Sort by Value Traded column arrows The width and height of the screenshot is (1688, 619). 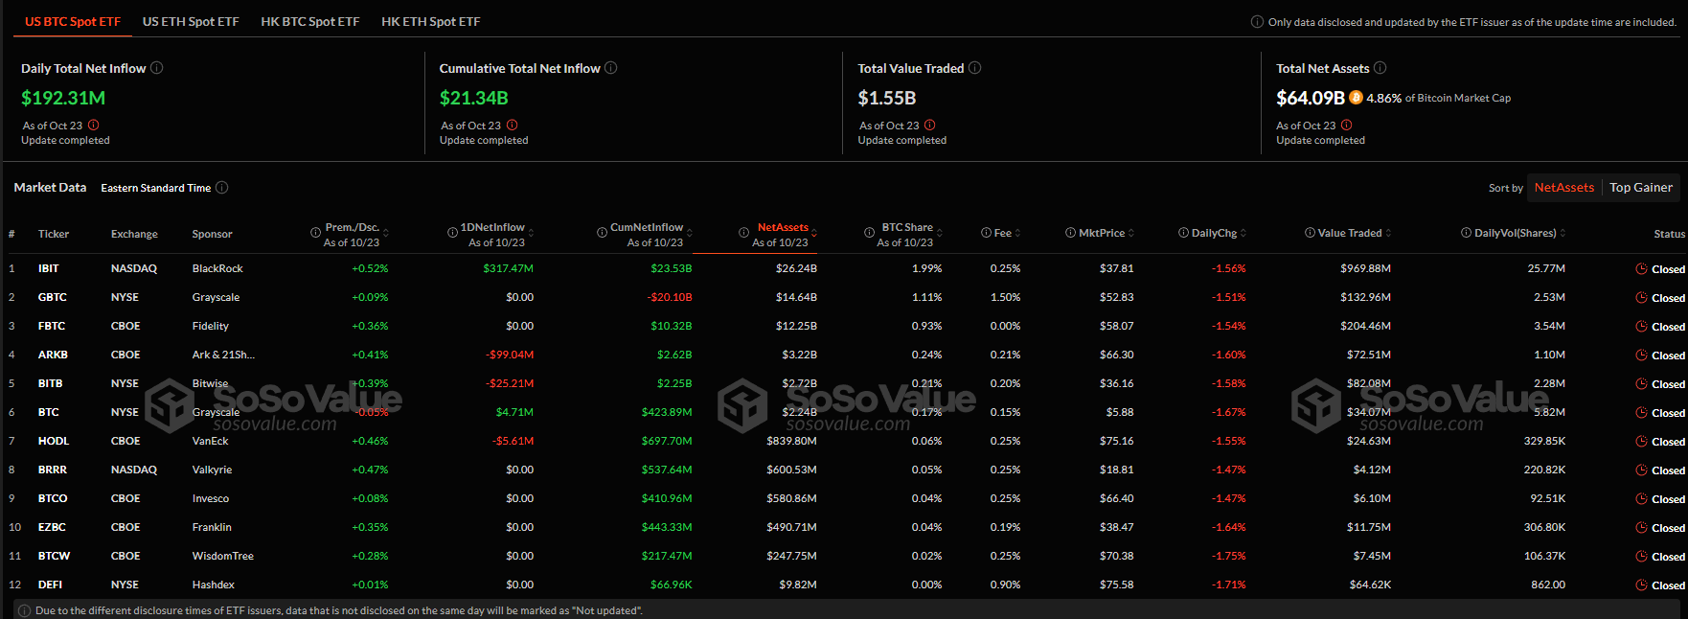(x=1389, y=234)
